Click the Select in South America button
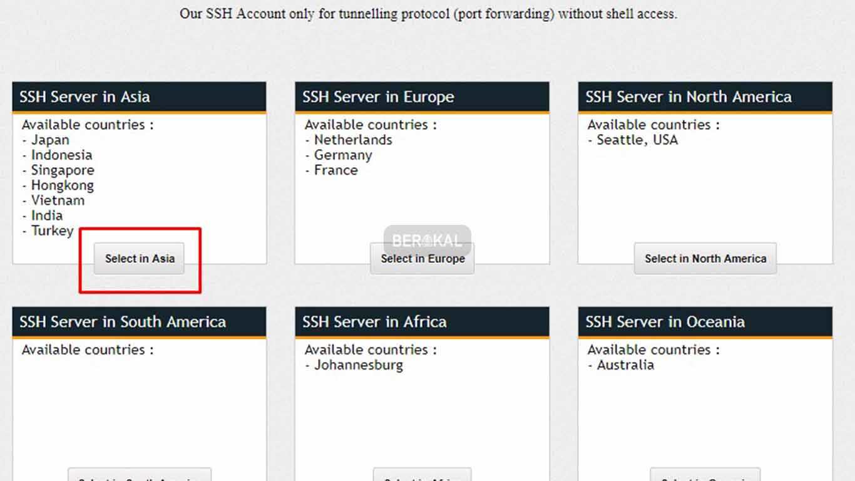The width and height of the screenshot is (855, 481). click(139, 476)
